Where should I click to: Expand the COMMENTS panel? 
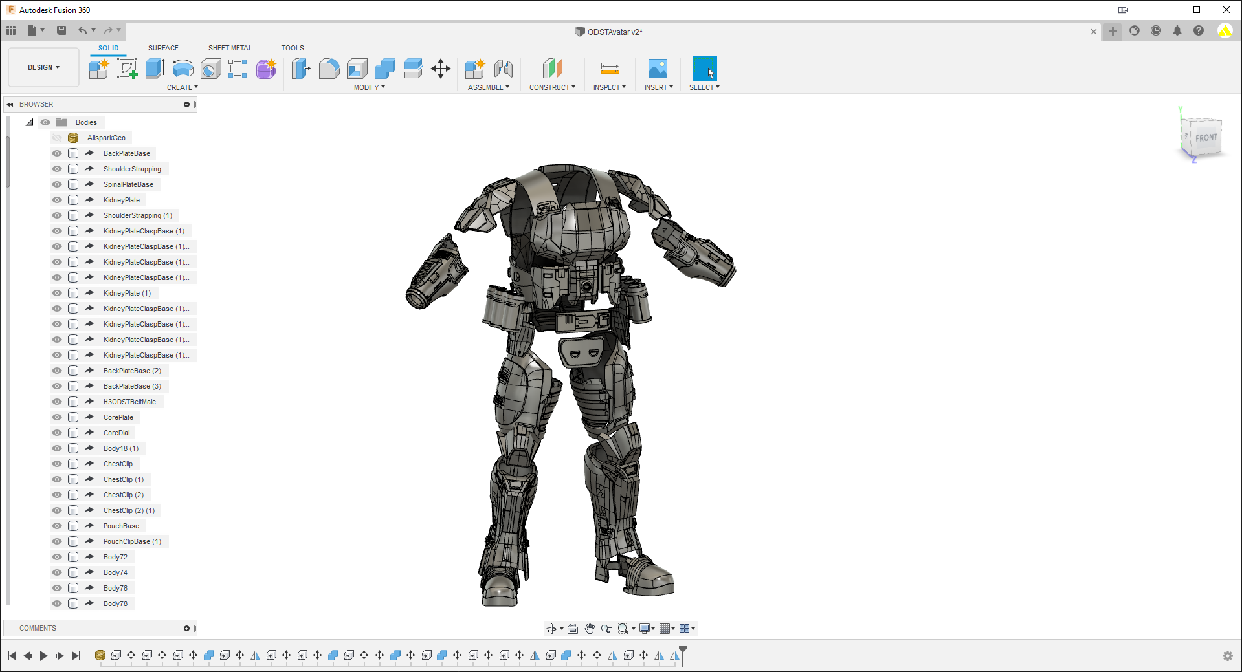point(186,628)
